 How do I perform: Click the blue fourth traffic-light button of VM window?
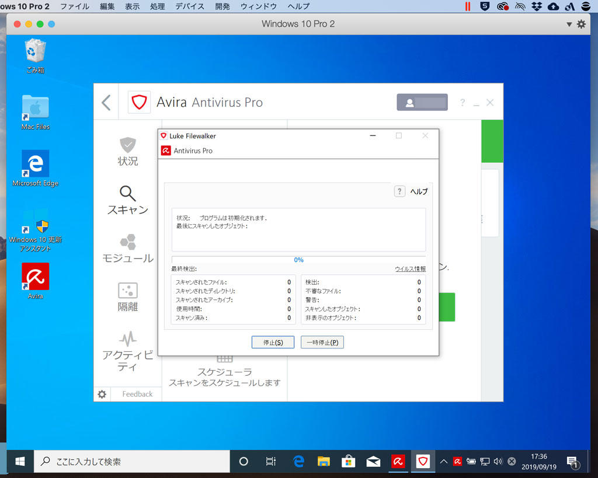click(51, 24)
